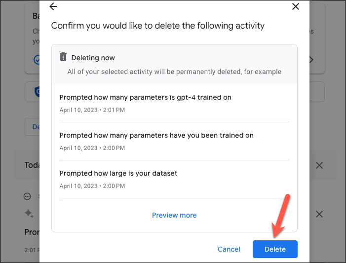Close the delete confirmation dialog
346x263 pixels.
click(296, 6)
